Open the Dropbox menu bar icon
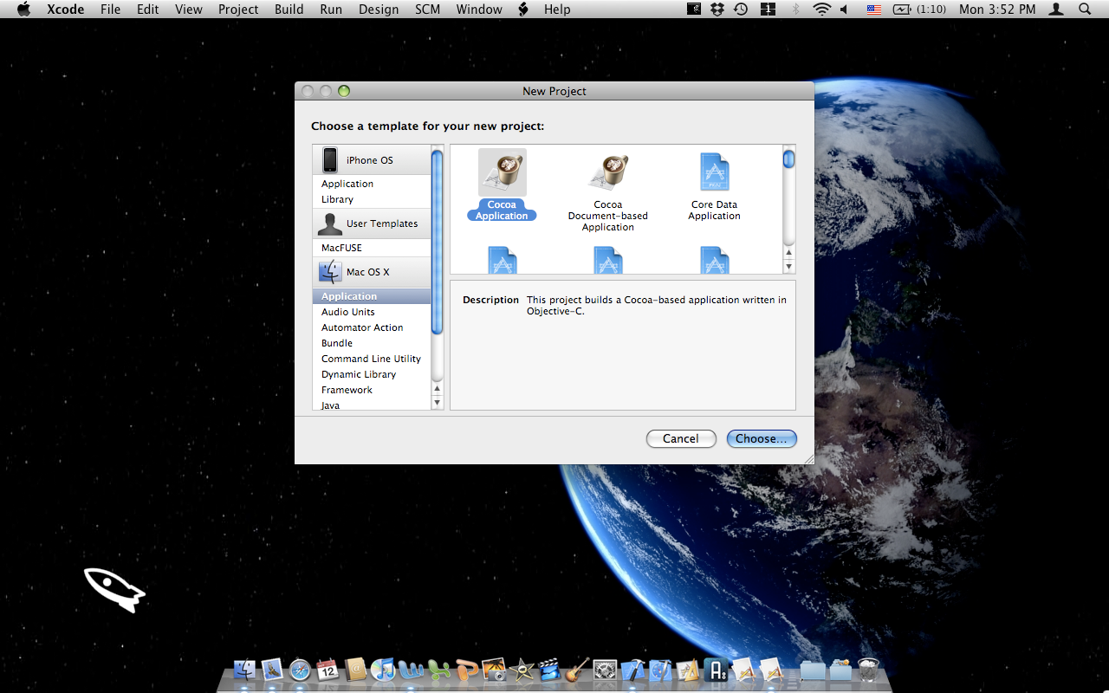This screenshot has height=693, width=1109. click(x=717, y=10)
